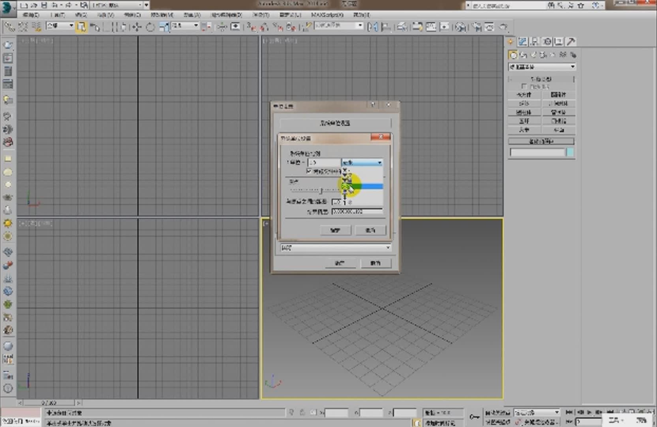This screenshot has height=427, width=657.
Task: Open the Tools menu
Action: (x=58, y=15)
